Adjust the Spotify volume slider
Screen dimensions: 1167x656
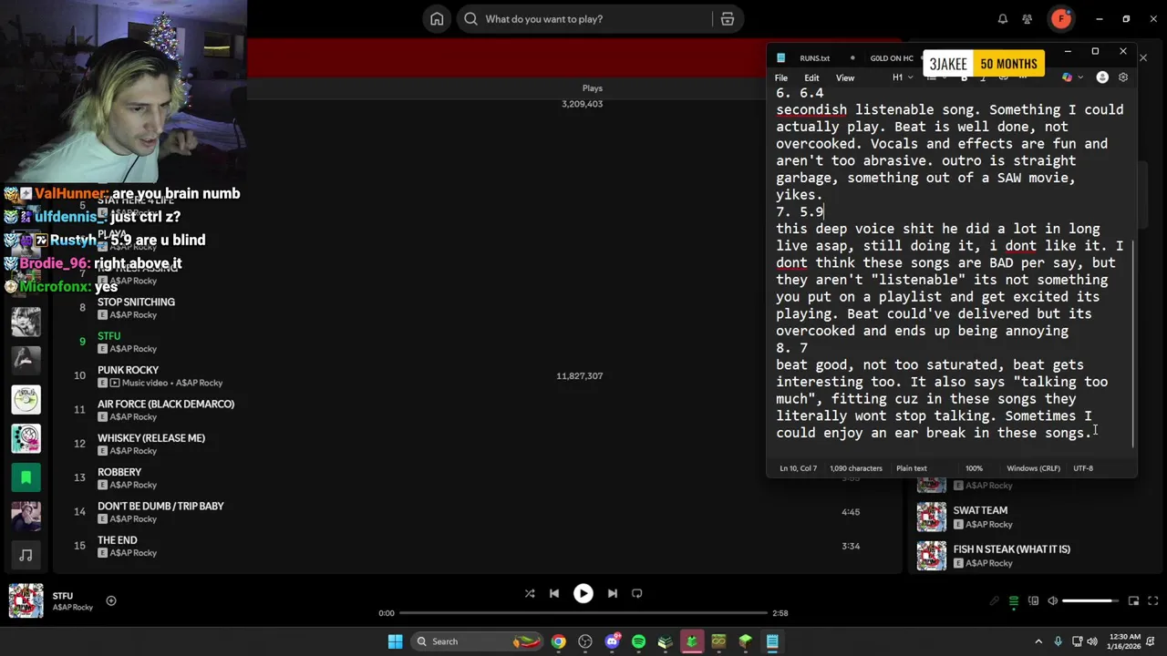pyautogui.click(x=1090, y=601)
